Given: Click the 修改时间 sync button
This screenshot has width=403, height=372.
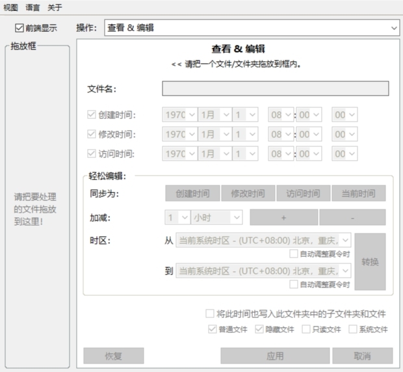Looking at the screenshot, I should [x=248, y=193].
